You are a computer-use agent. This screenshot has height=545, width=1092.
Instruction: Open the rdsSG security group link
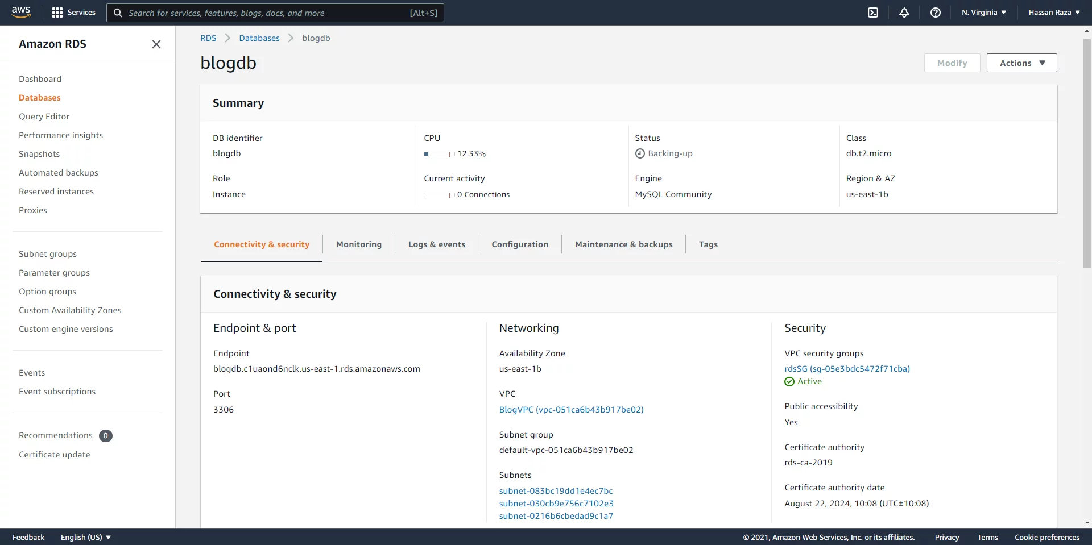coord(847,369)
